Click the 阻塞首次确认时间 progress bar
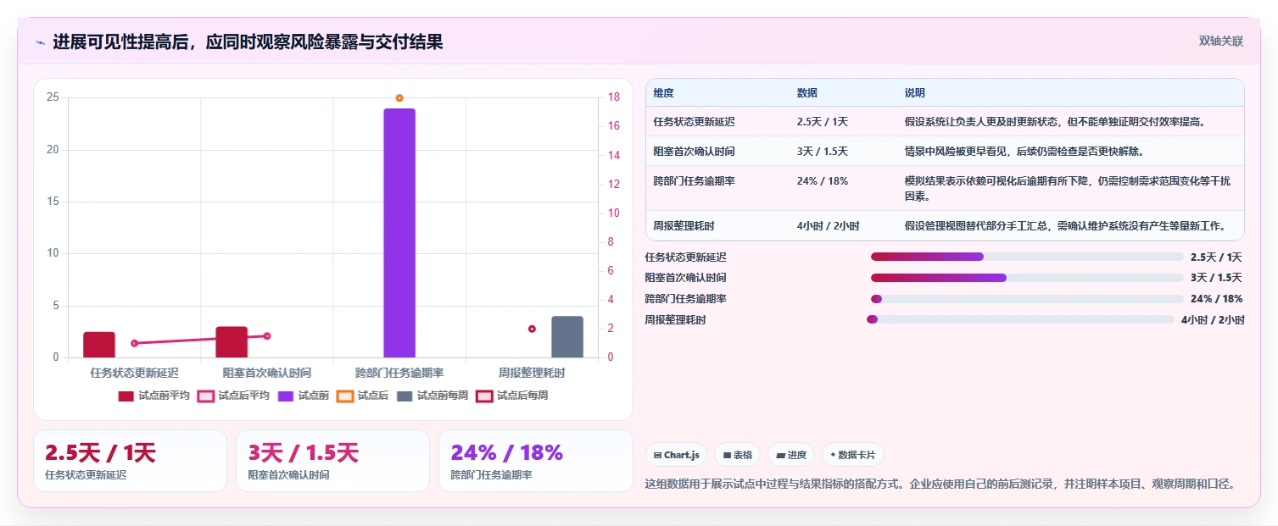Viewport: 1278px width, 526px height. tap(1027, 278)
